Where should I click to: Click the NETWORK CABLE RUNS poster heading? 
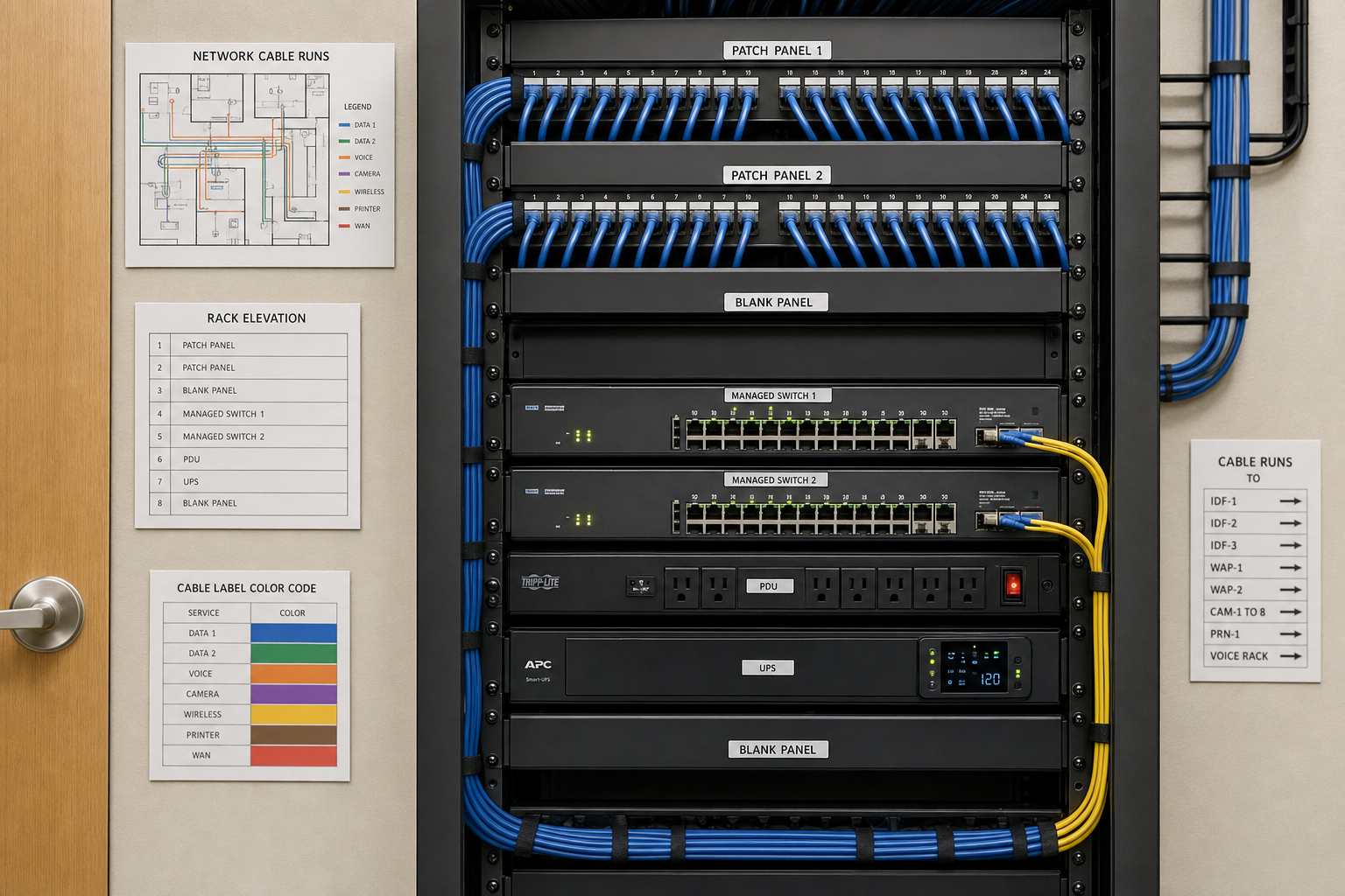261,56
